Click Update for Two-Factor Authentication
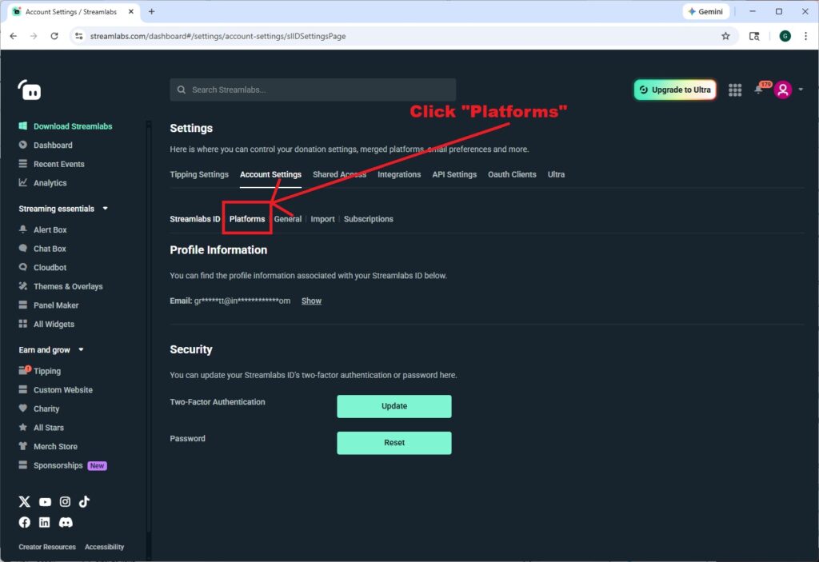Image resolution: width=819 pixels, height=562 pixels. tap(394, 406)
